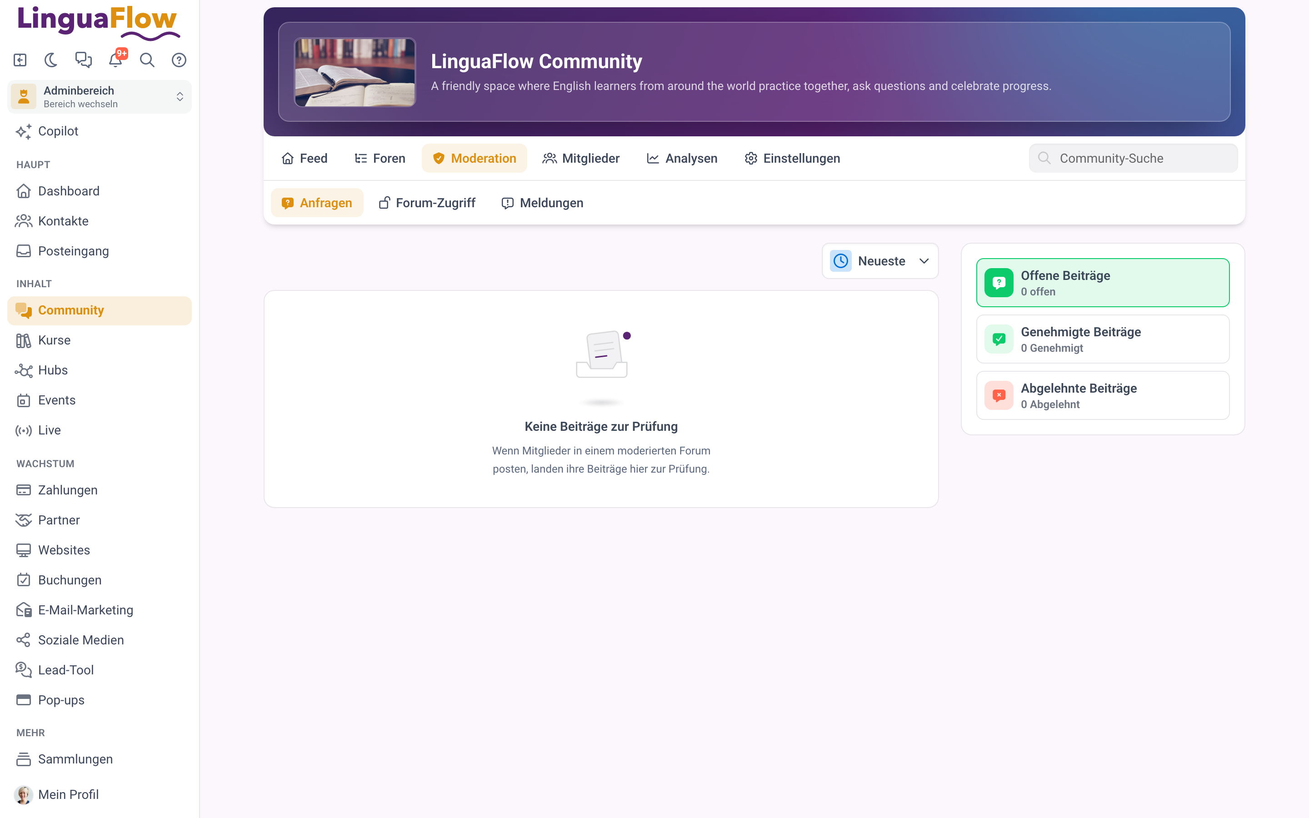This screenshot has height=818, width=1309.
Task: Open the Neueste sort dropdown
Action: pyautogui.click(x=880, y=261)
